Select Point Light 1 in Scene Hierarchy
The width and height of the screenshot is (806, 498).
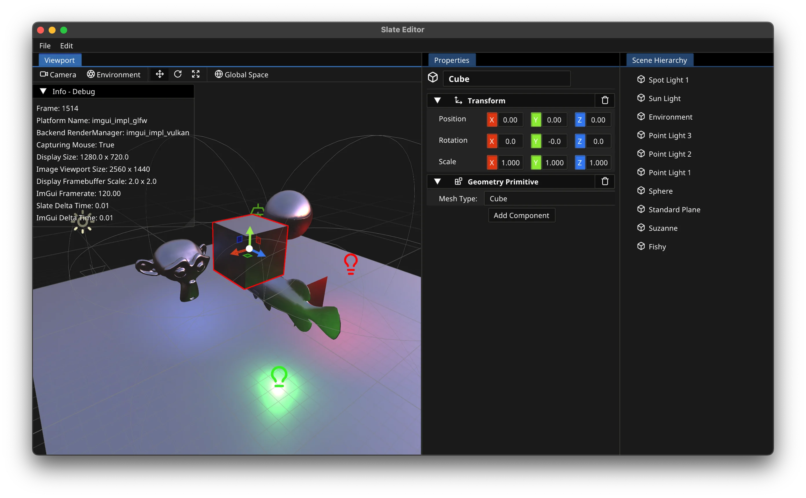click(x=670, y=172)
